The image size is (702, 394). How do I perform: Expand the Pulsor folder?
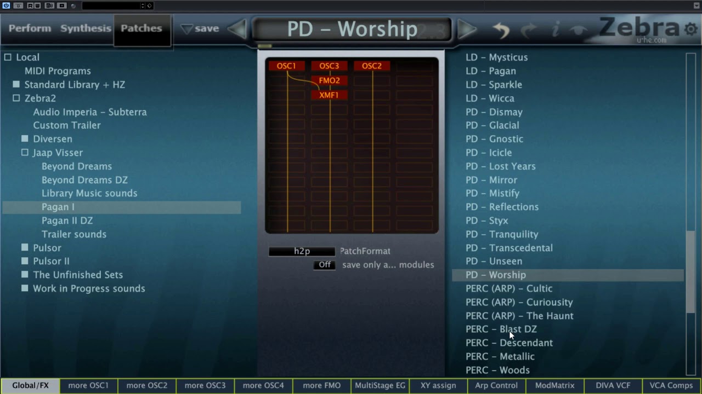tap(25, 248)
